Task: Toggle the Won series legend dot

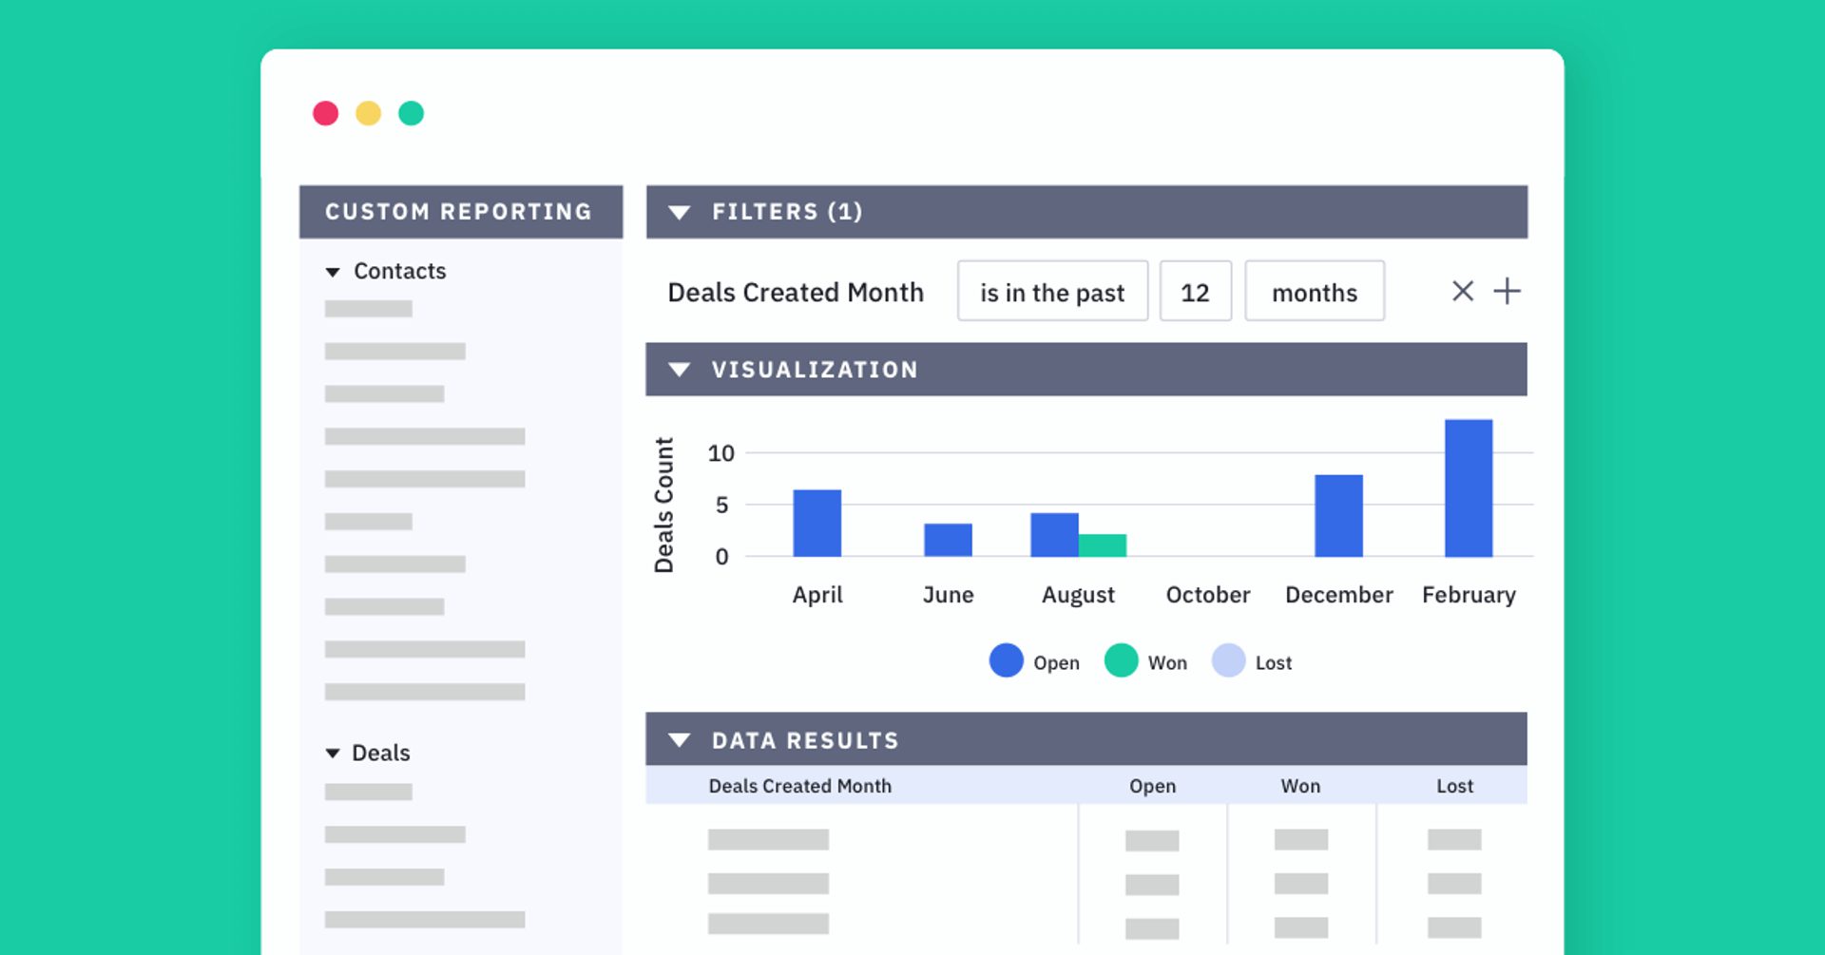Action: pos(1121,660)
